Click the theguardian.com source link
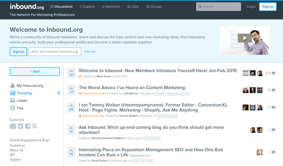Screen dimensions: 283x166 pos(140,155)
